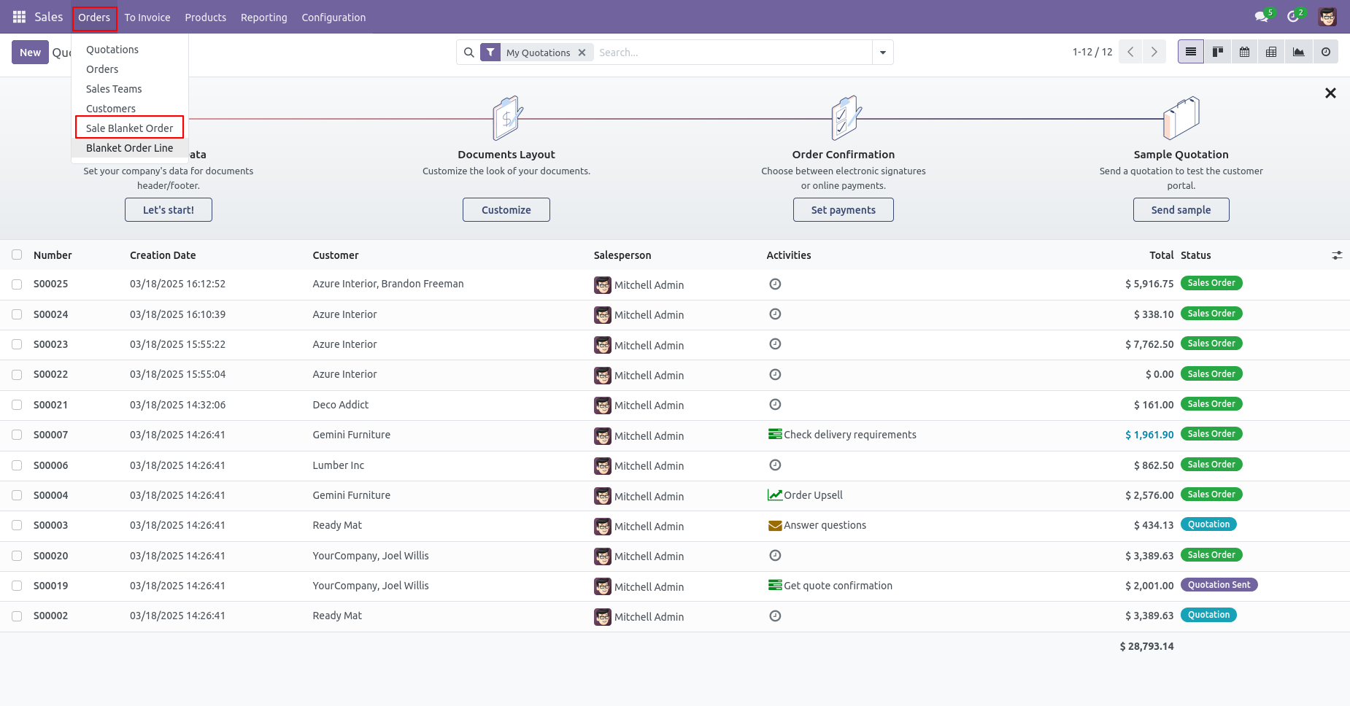Screen dimensions: 1350x706
Task: Click Get quote confirmation activity icon
Action: click(775, 585)
